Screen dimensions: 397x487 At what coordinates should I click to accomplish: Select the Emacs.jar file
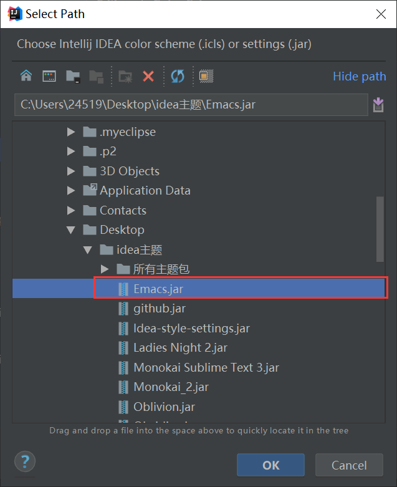(199, 289)
